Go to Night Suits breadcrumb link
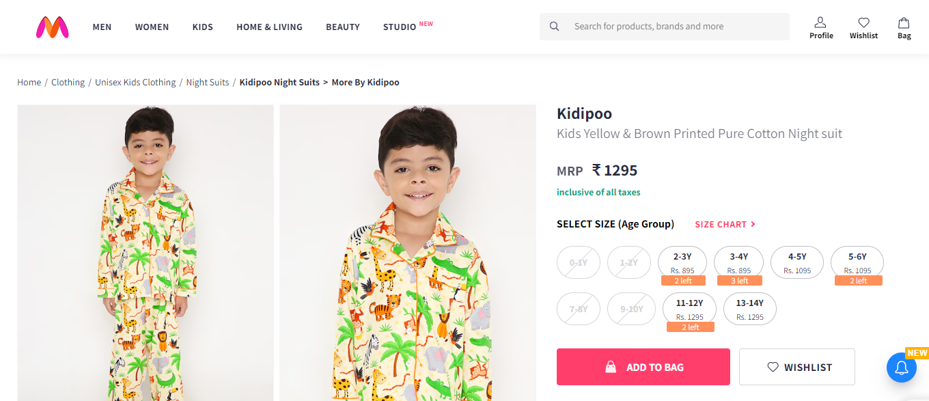 (x=208, y=82)
